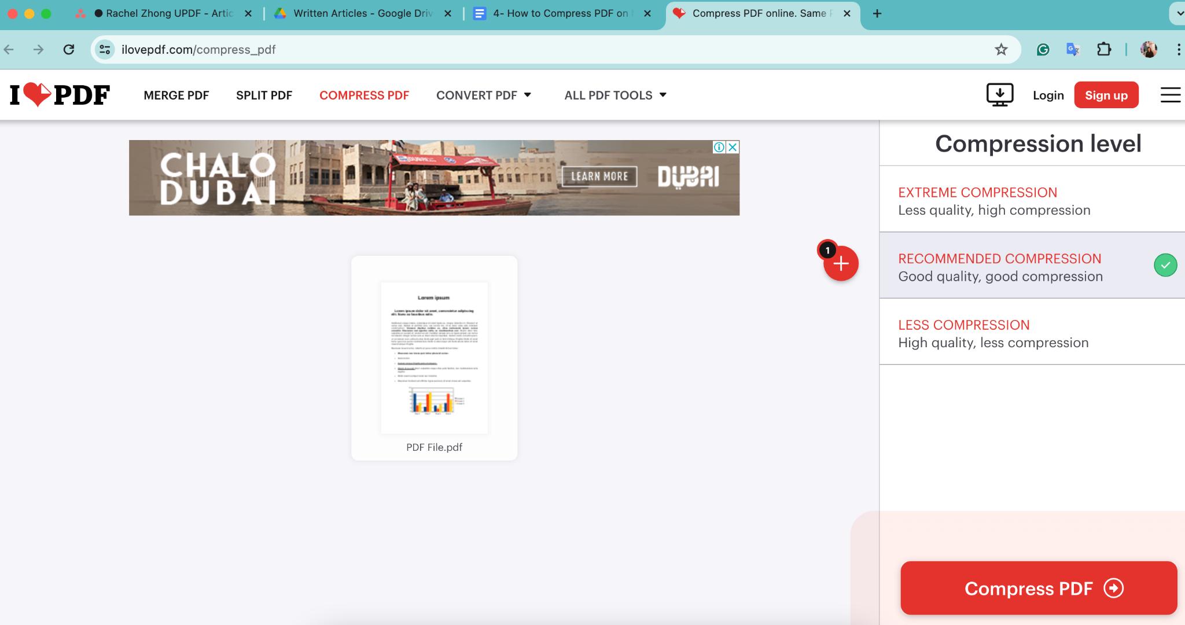Screen dimensions: 1185x625
Task: Open the hamburger menu
Action: [x=1171, y=94]
